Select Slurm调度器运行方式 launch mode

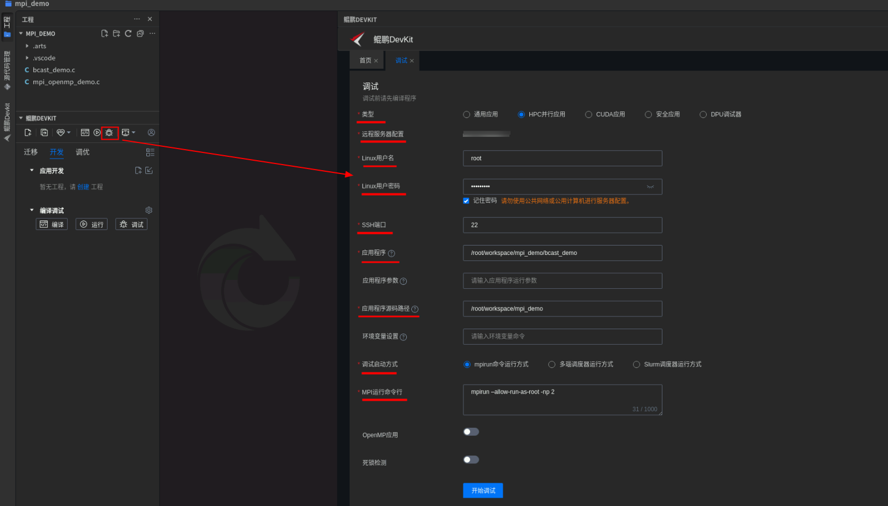point(636,365)
